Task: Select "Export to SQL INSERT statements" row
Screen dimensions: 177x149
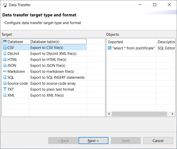Action: coord(57,77)
